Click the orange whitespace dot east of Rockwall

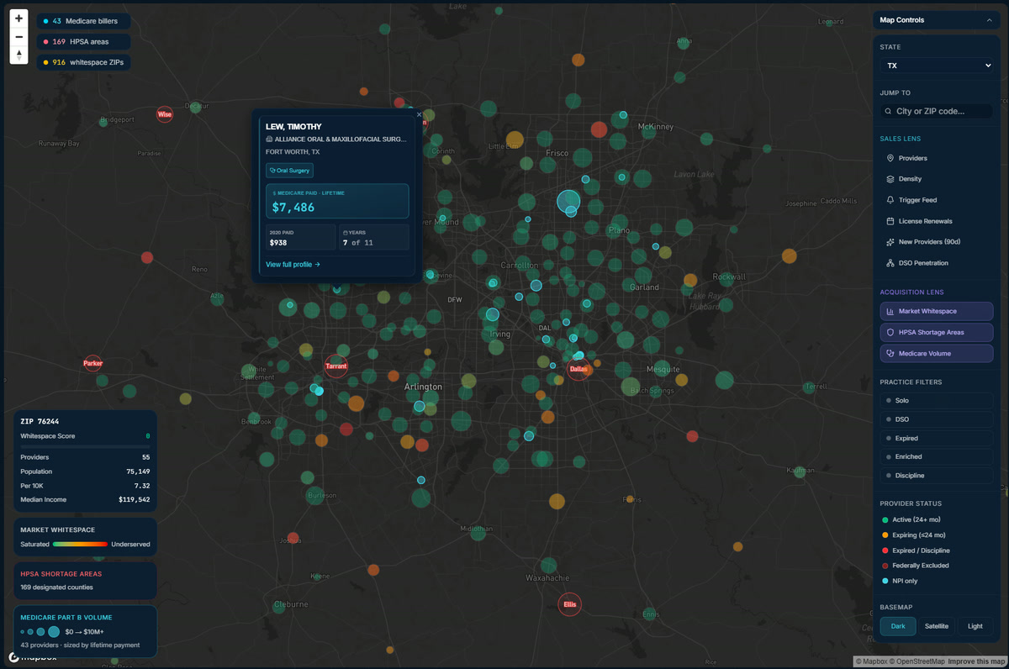tap(789, 255)
